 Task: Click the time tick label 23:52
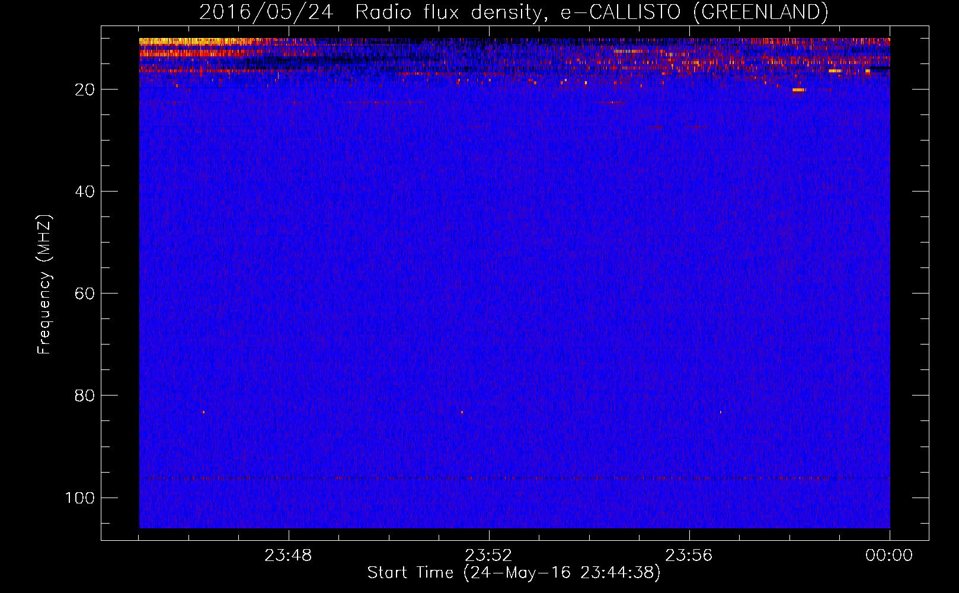[x=488, y=556]
